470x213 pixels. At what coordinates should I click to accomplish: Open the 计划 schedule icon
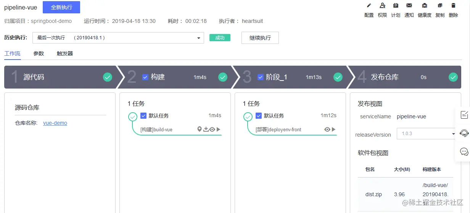(396, 5)
